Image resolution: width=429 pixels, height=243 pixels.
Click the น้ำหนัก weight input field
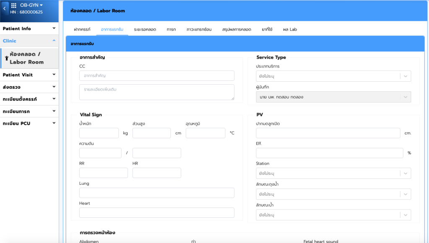99,133
